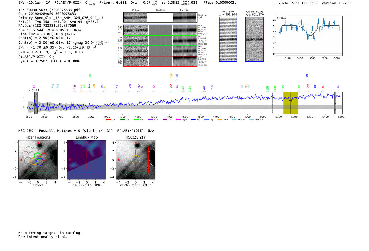Click the dashed vertical line near 5060 Å
The width and height of the screenshot is (369, 251).
pyautogui.click(x=273, y=103)
